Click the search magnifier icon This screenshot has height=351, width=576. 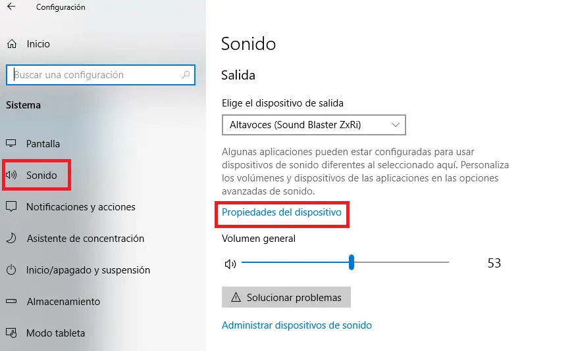pyautogui.click(x=186, y=75)
